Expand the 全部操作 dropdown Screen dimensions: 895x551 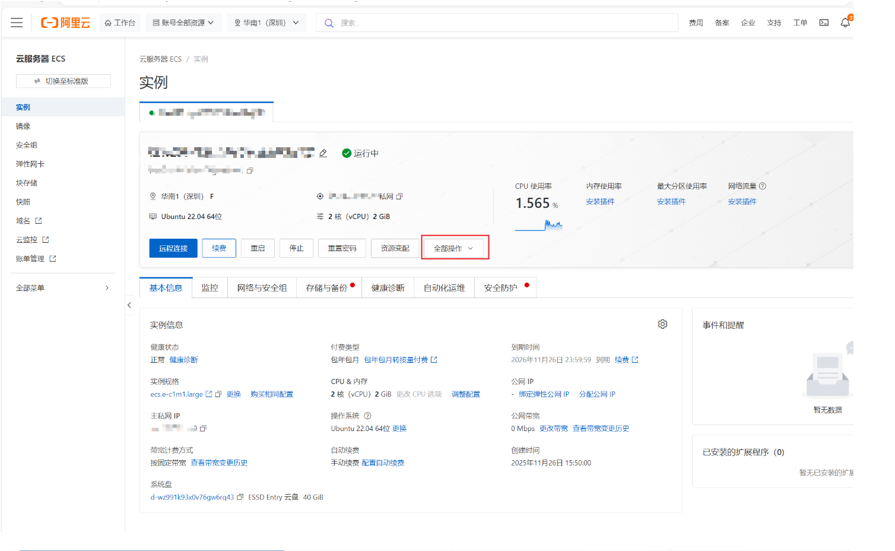[453, 248]
